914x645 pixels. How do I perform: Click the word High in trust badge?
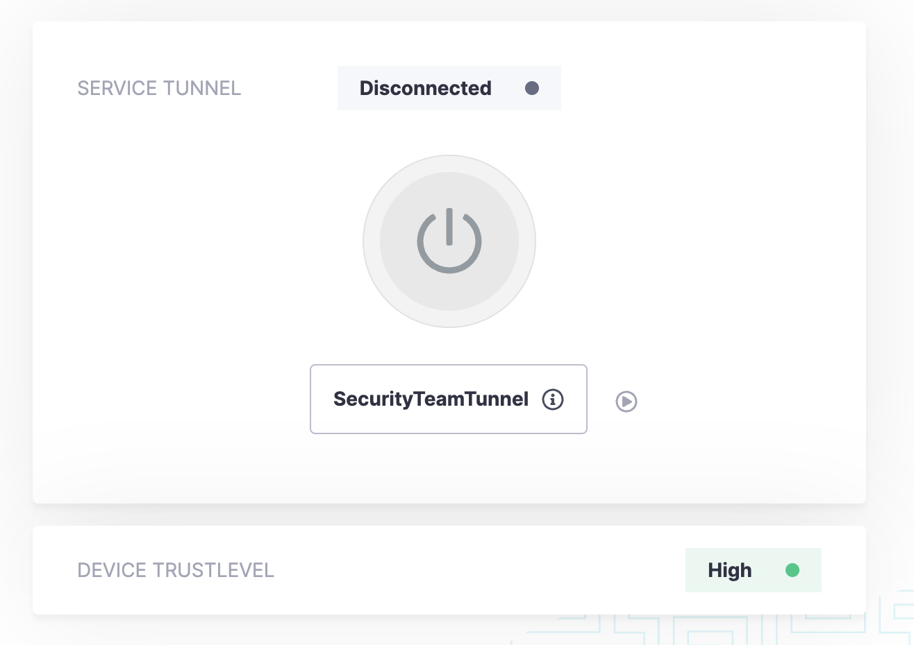click(729, 570)
